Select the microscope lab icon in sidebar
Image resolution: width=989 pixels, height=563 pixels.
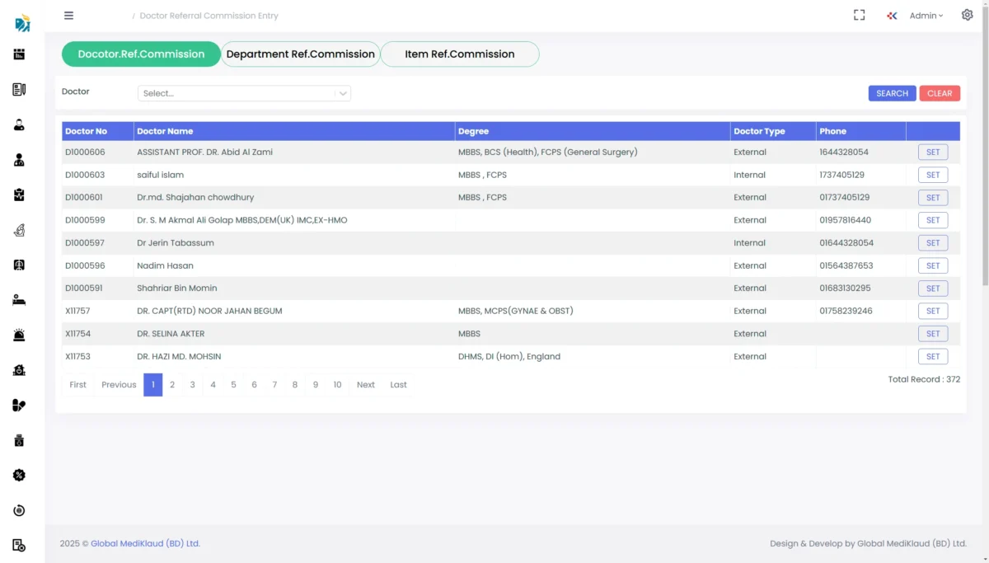pyautogui.click(x=19, y=230)
